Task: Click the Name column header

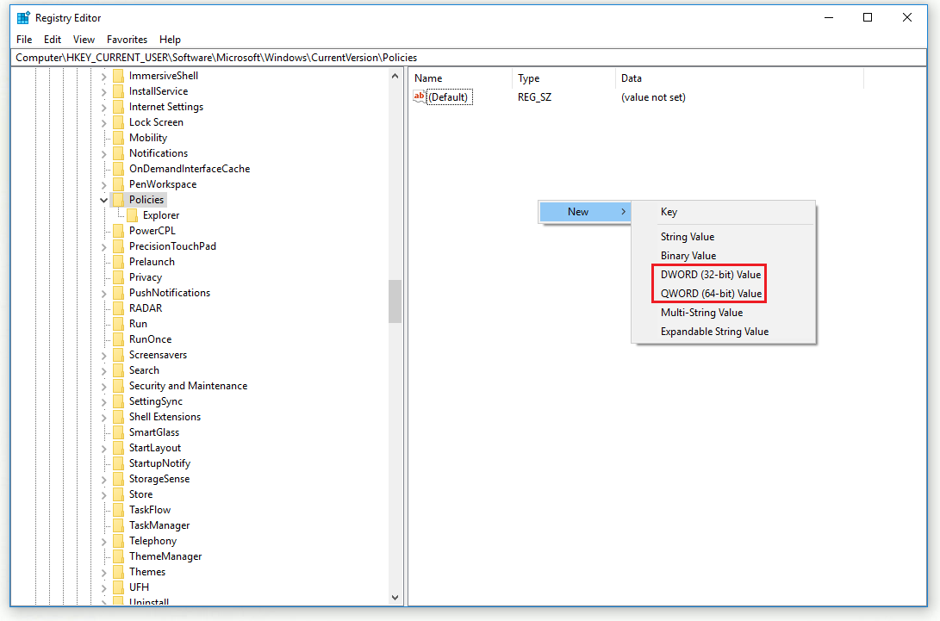Action: [x=460, y=78]
